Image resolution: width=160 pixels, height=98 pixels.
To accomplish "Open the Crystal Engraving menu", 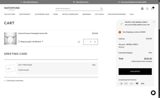I will pyautogui.click(x=70, y=14).
